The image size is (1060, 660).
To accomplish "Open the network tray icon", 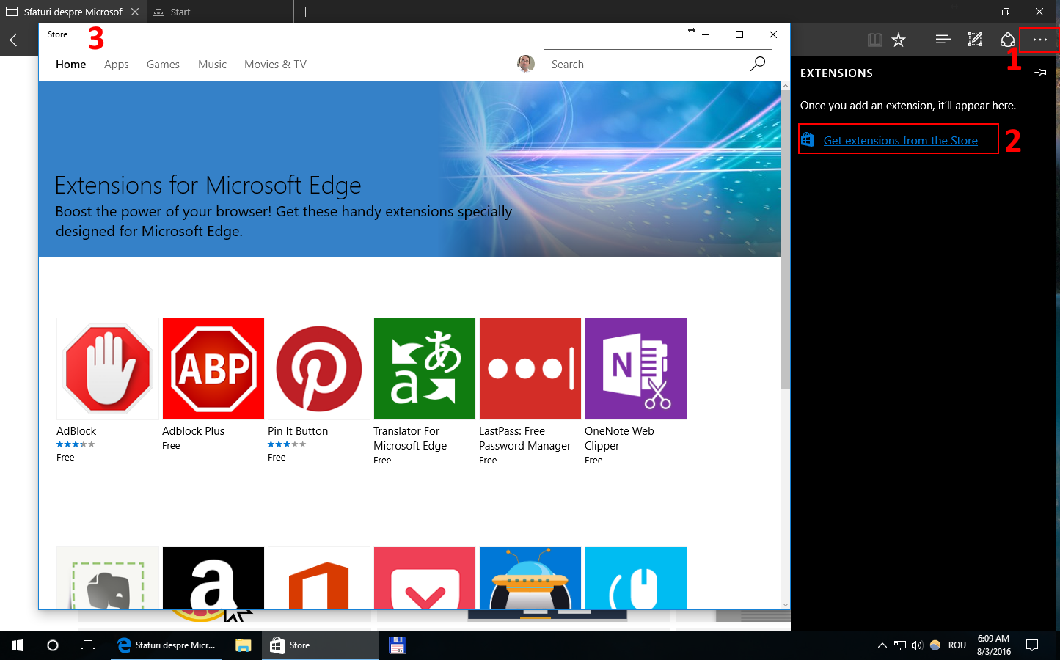I will (x=900, y=645).
